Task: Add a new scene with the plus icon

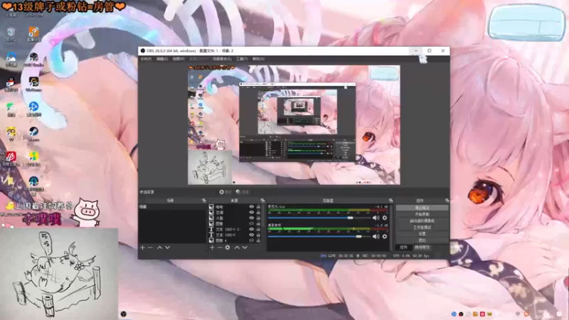Action: [x=142, y=247]
